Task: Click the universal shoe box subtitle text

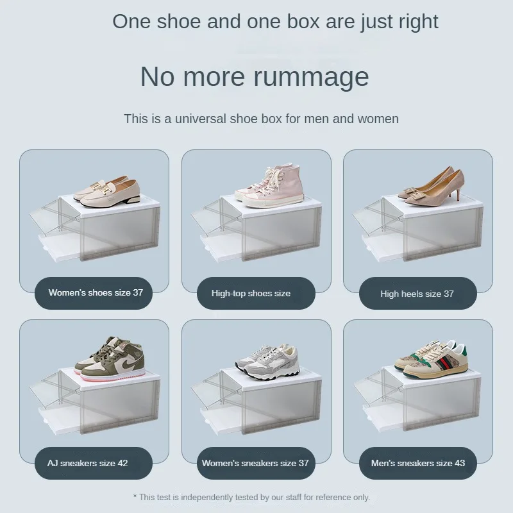Action: tap(261, 119)
